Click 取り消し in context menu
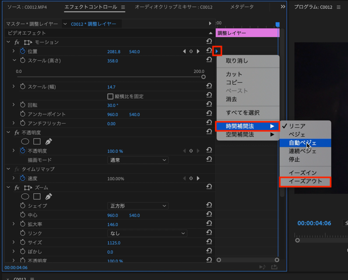 (248, 61)
